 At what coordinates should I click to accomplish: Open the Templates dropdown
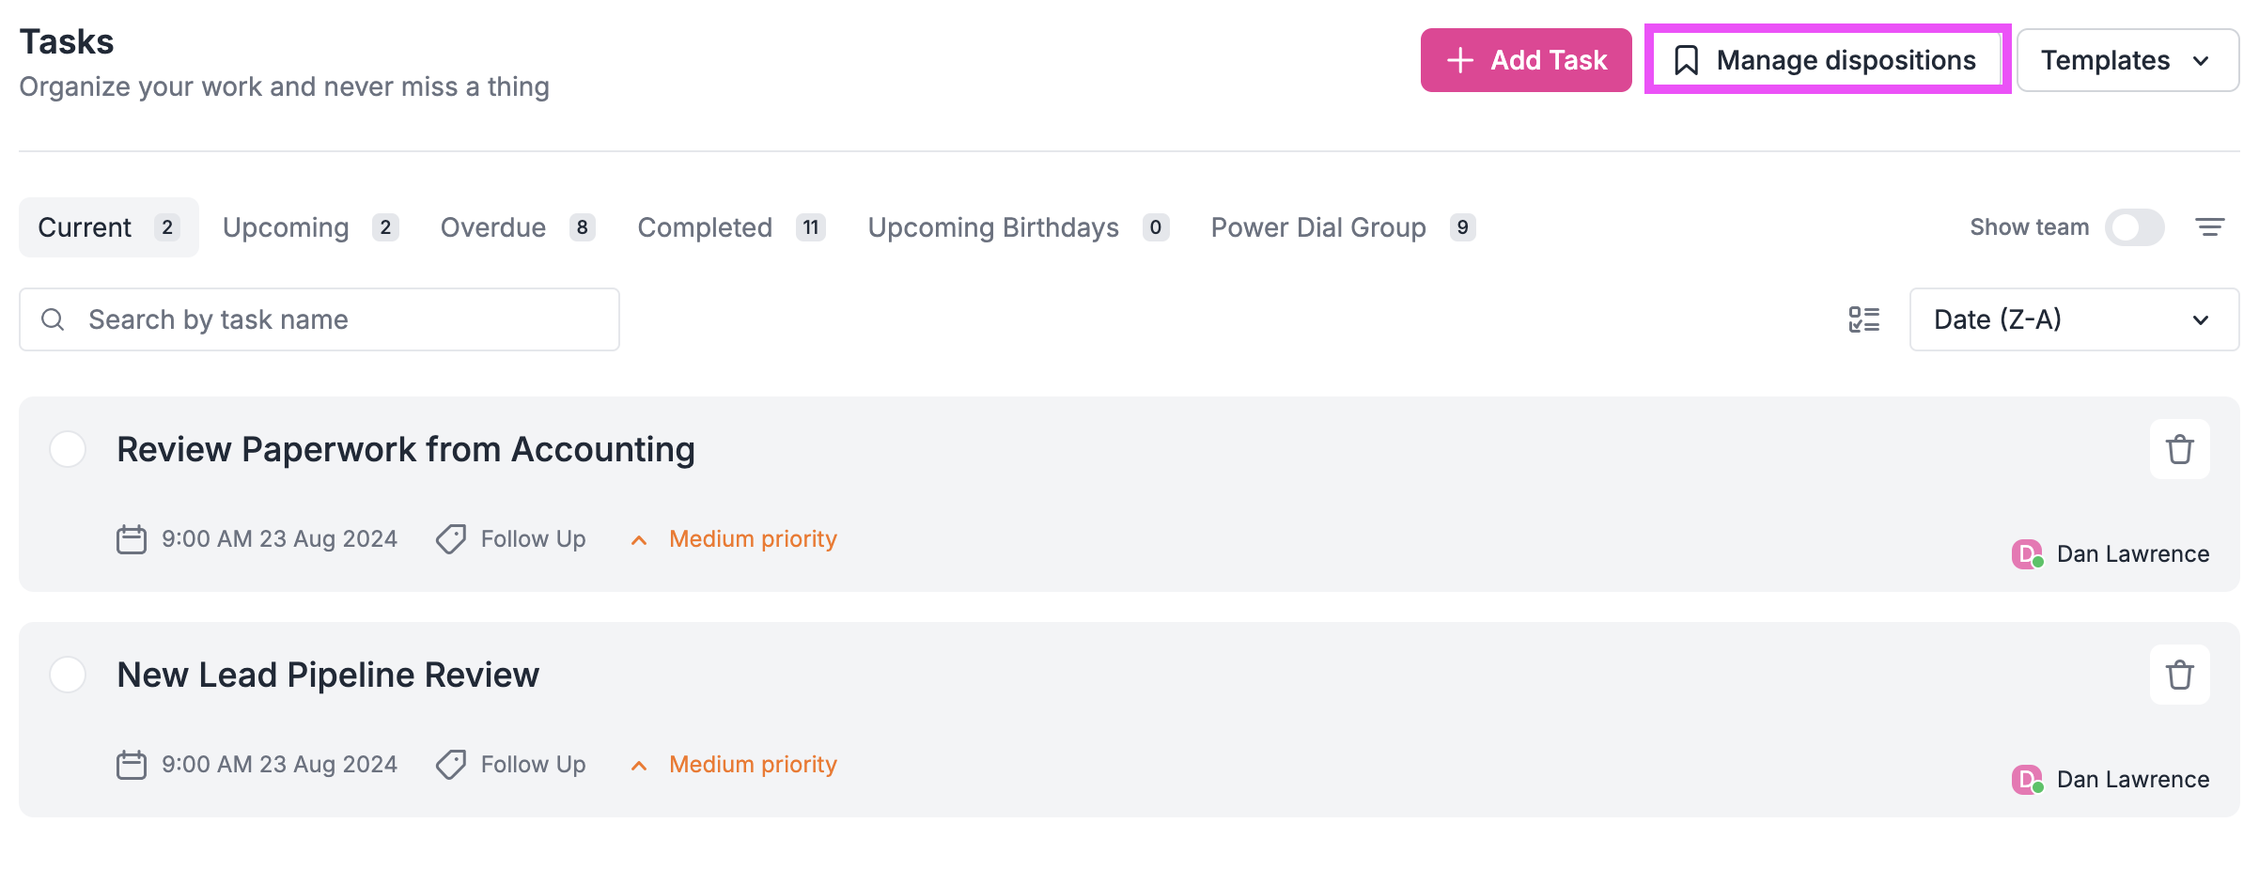click(2127, 59)
